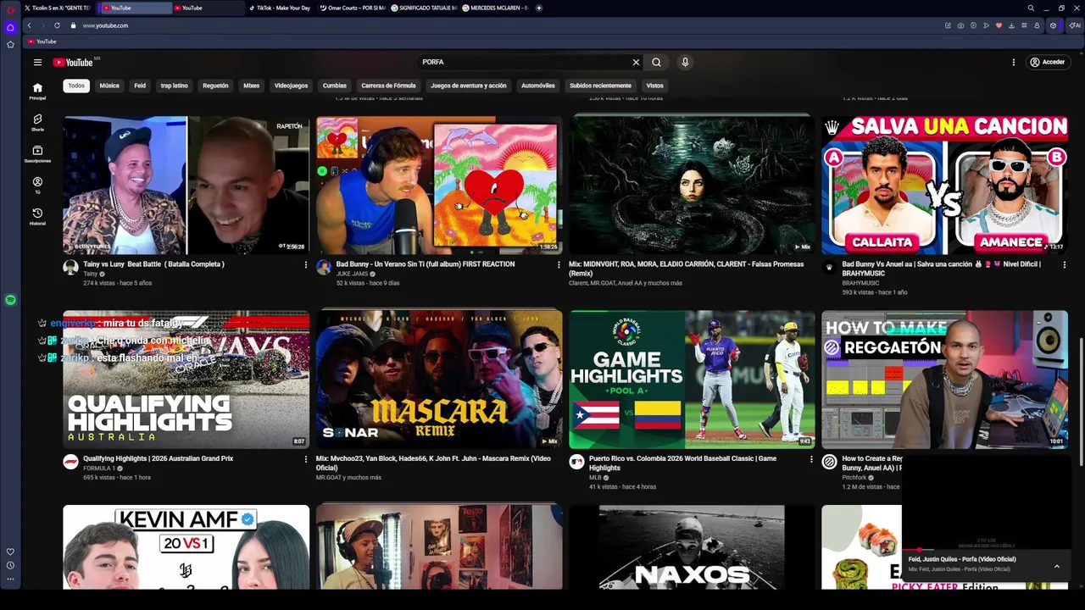
Task: Open the YouTube settings three-dot menu
Action: pos(1013,62)
